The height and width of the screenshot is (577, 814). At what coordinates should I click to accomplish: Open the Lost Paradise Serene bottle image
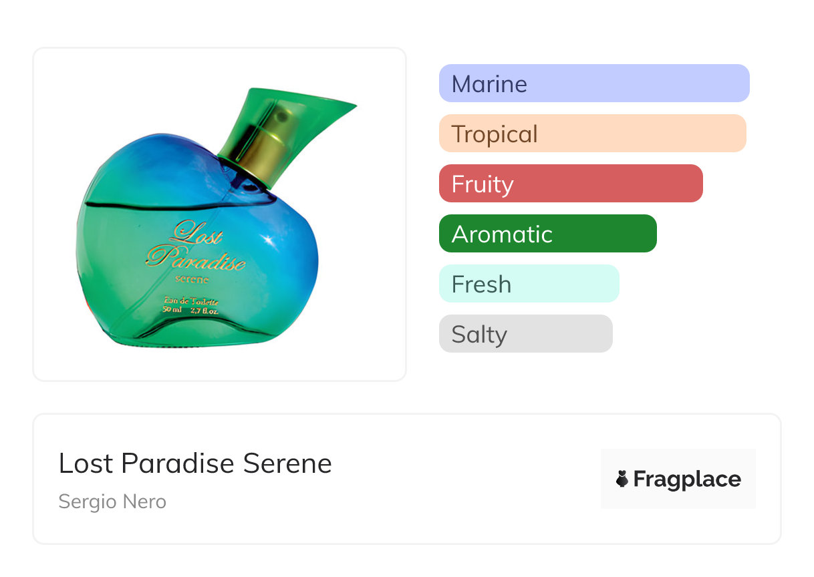(219, 214)
